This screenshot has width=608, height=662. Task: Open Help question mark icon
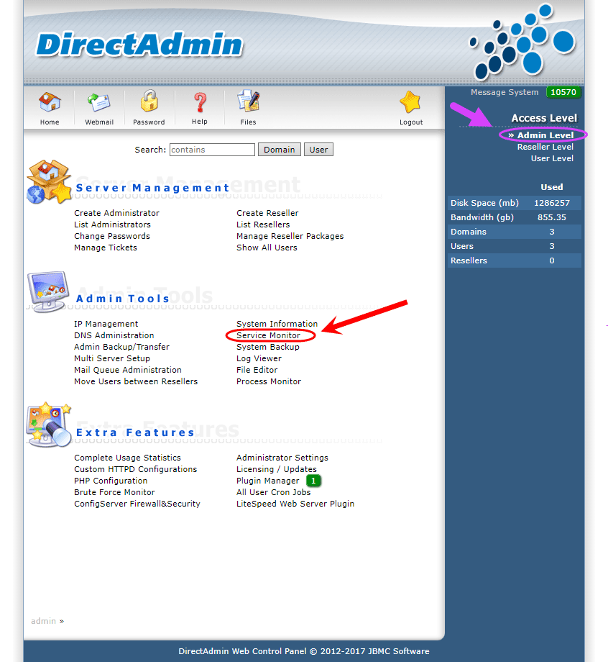[x=200, y=102]
